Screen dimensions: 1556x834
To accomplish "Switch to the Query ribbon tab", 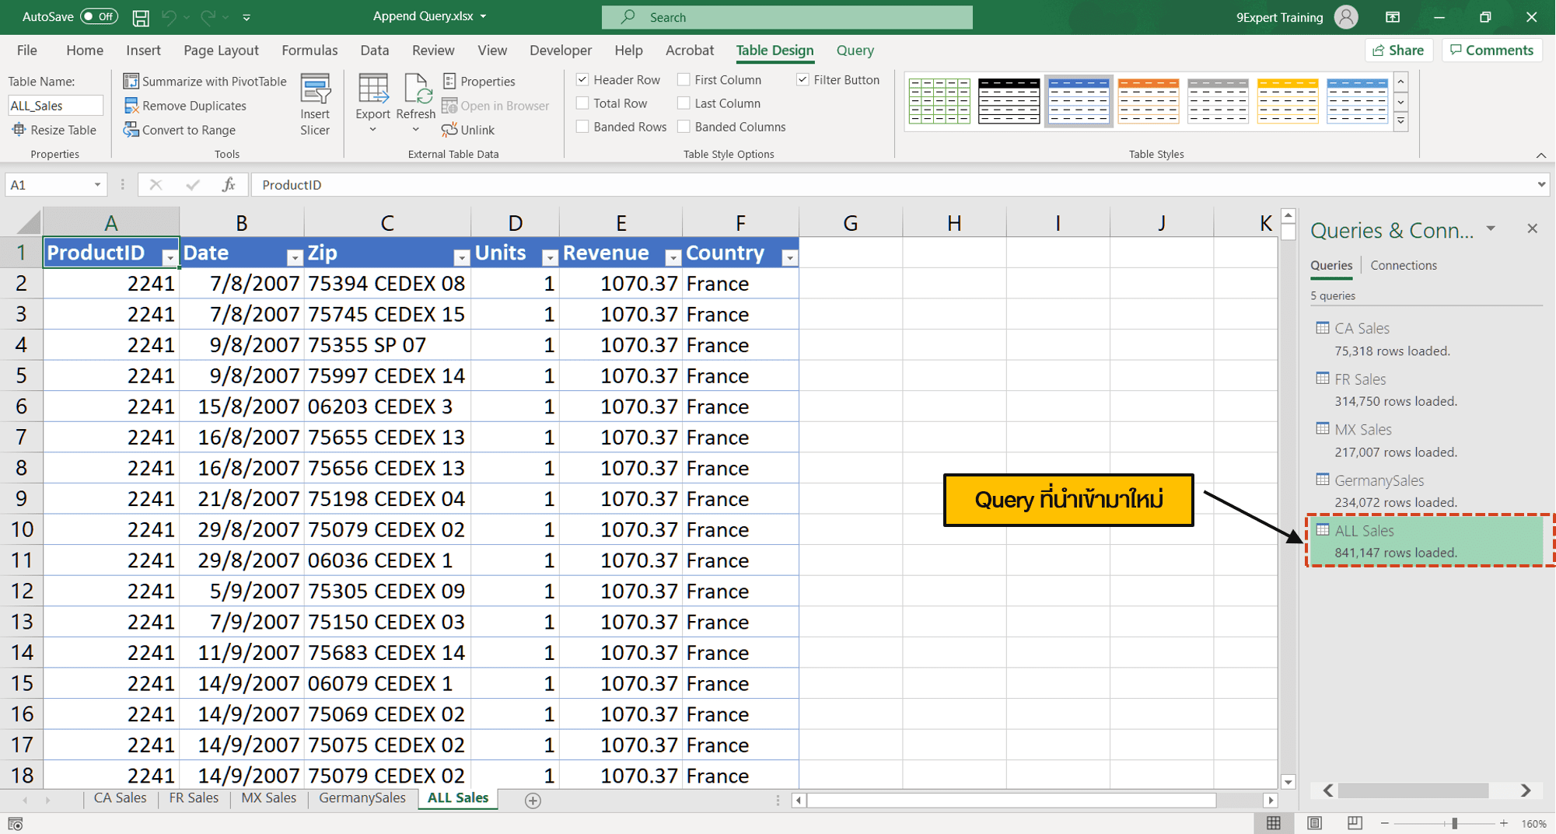I will 855,50.
